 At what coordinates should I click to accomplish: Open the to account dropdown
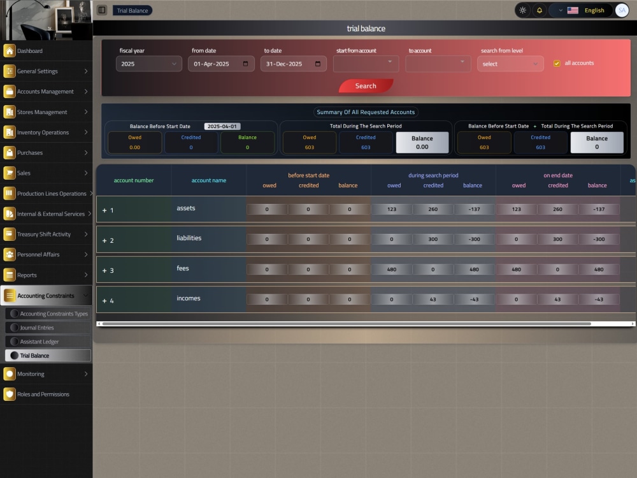tap(438, 64)
